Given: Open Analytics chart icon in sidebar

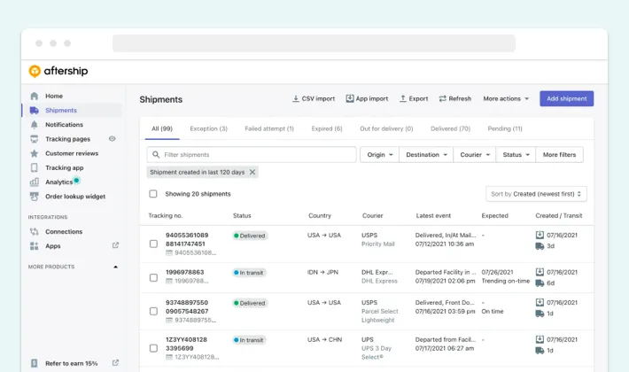Looking at the screenshot, I should 34,182.
